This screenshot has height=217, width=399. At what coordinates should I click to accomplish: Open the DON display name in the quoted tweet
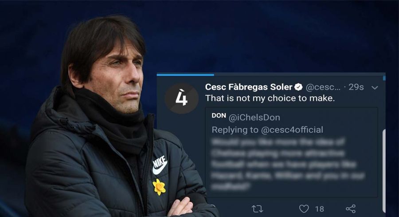tap(219, 116)
